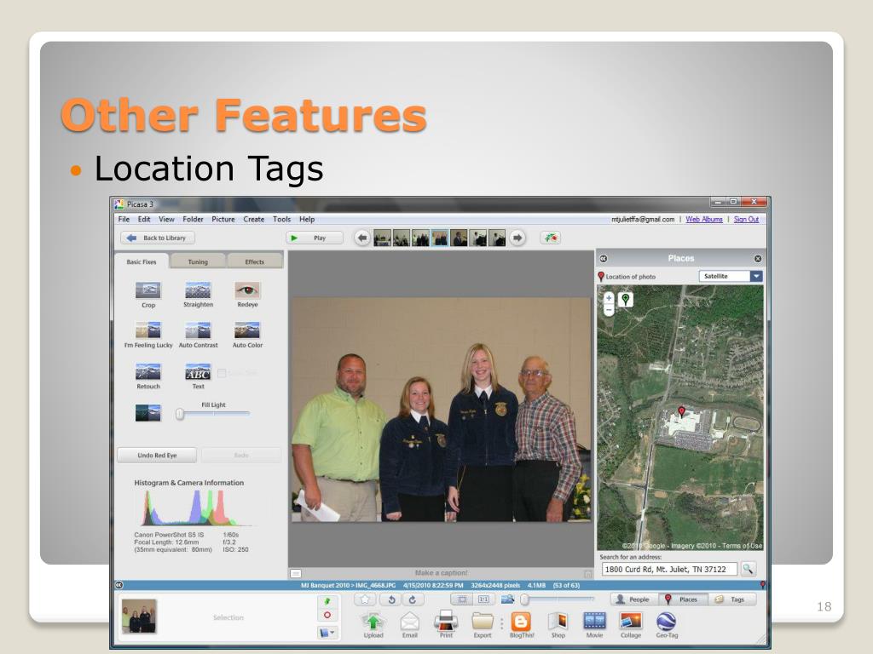Select the Straighten tool

pos(198,290)
